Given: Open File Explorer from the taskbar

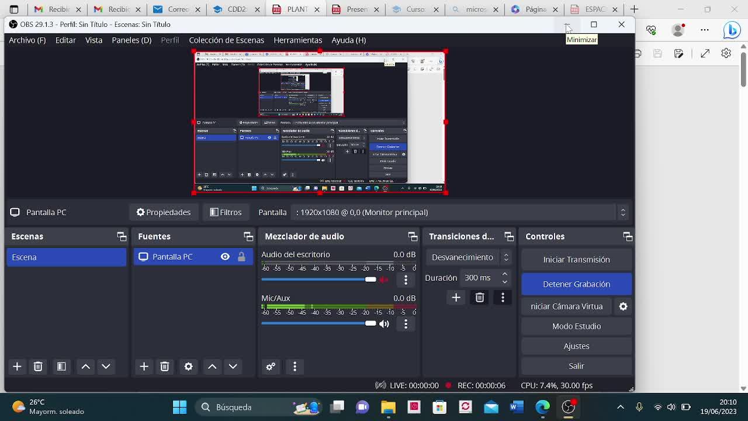Looking at the screenshot, I should tap(388, 407).
